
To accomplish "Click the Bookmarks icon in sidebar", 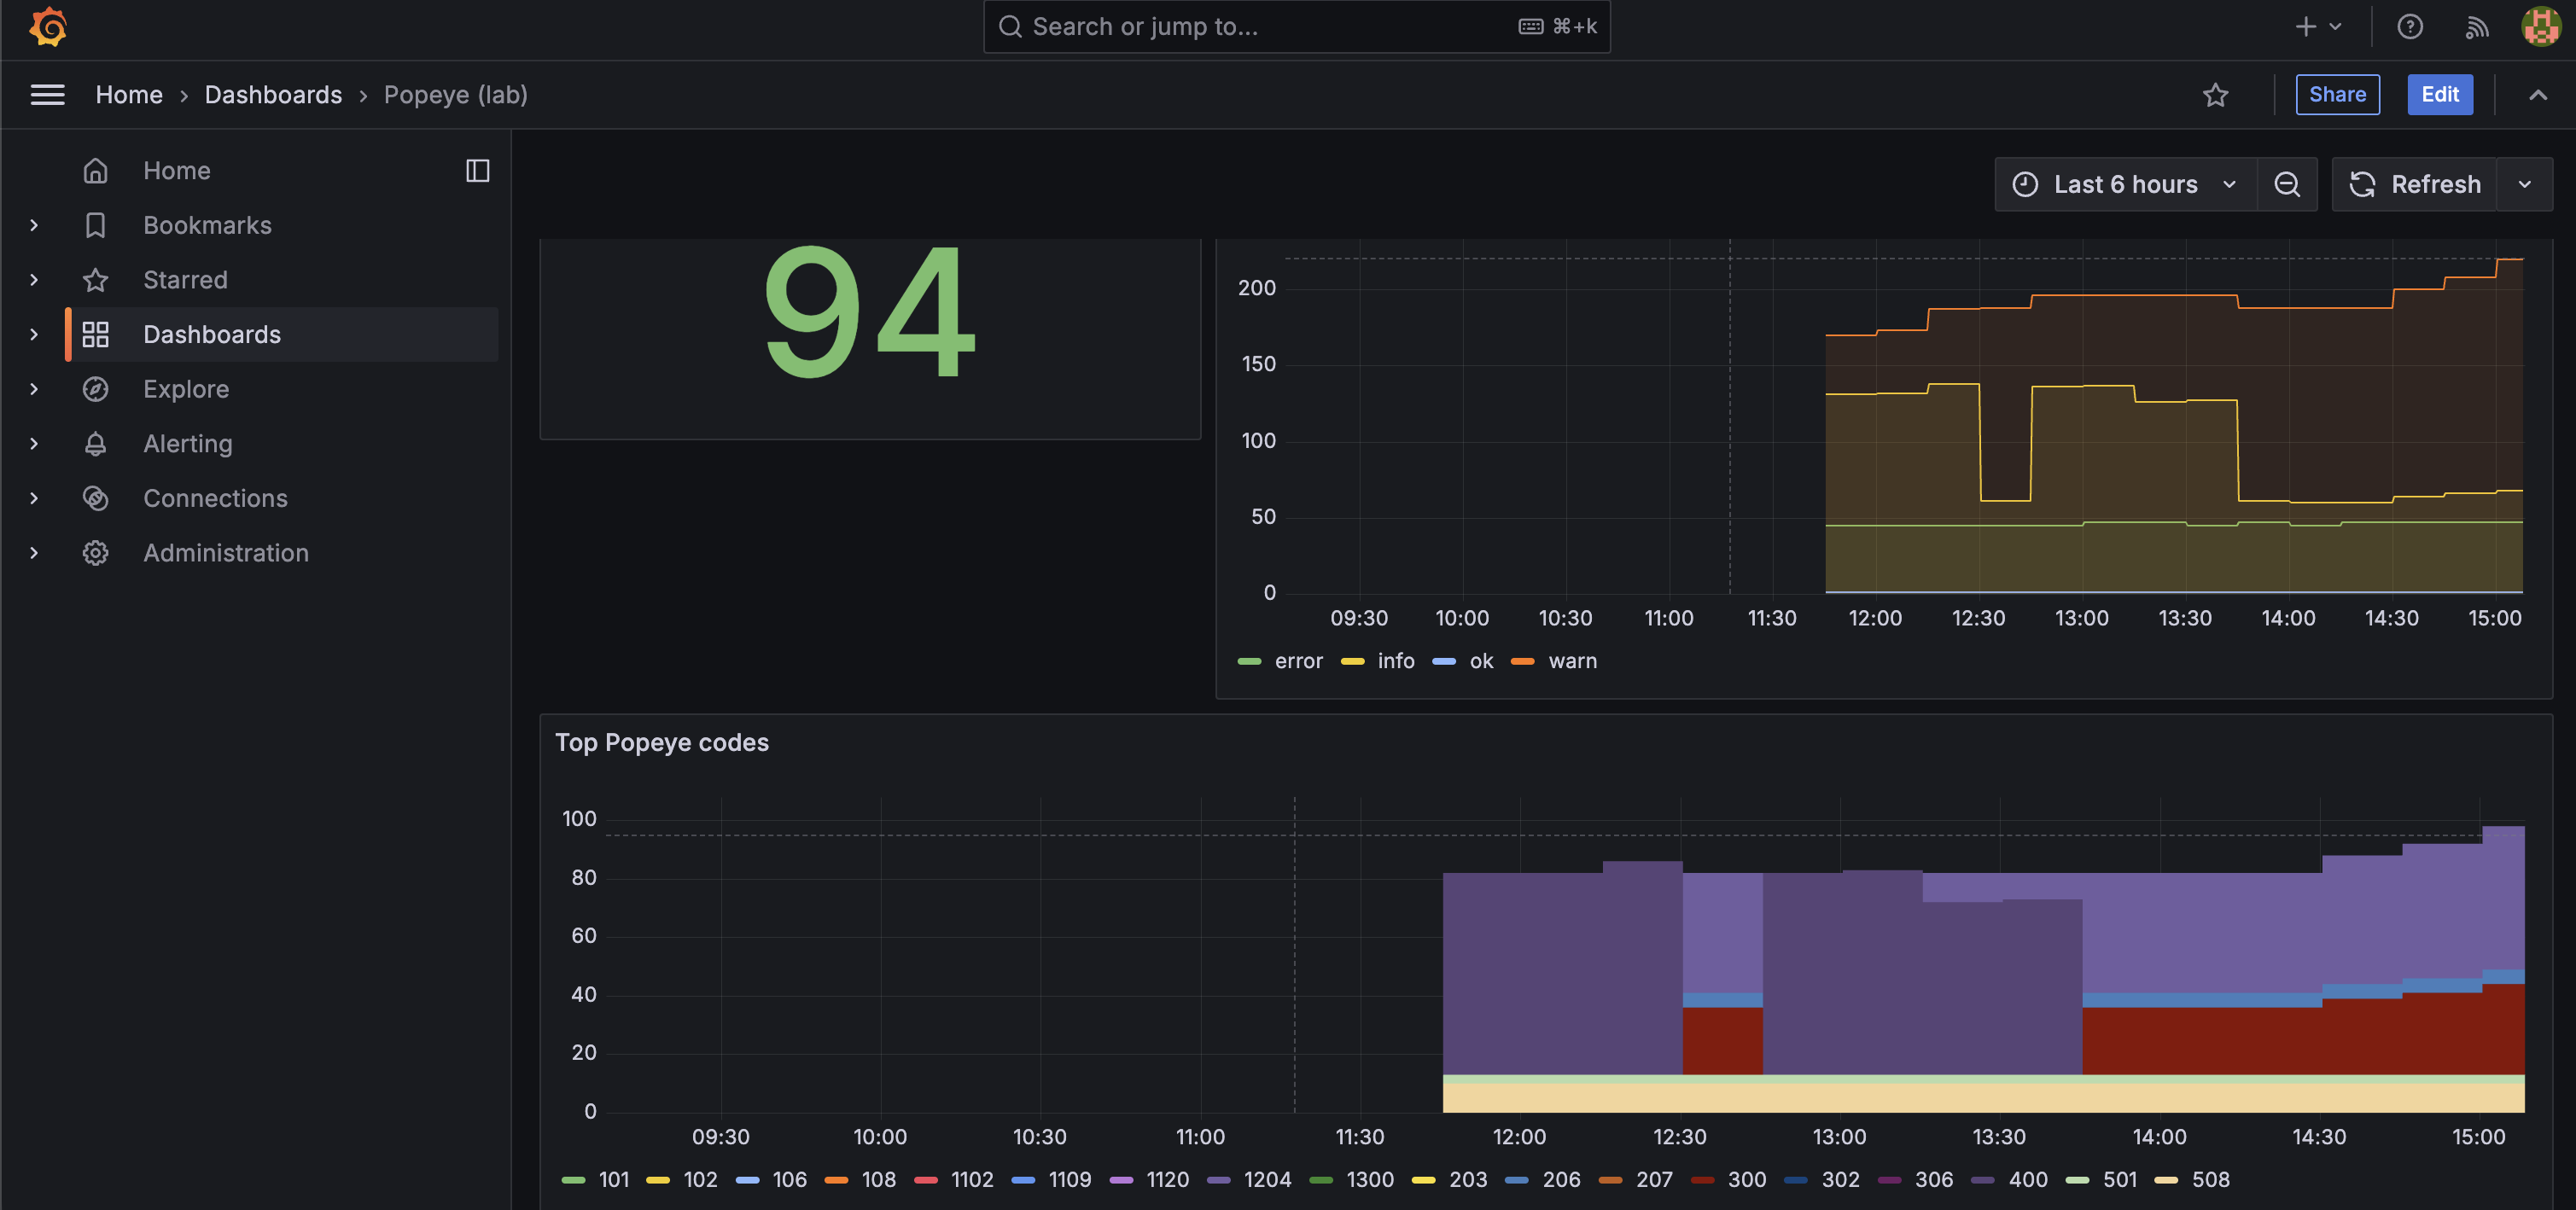I will [95, 225].
